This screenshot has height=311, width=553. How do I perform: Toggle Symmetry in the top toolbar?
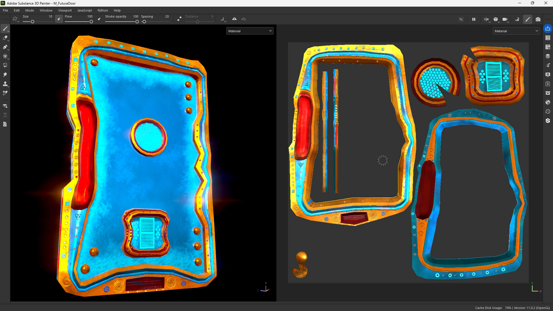point(234,19)
